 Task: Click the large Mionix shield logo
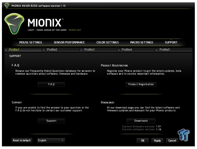[x=14, y=24]
